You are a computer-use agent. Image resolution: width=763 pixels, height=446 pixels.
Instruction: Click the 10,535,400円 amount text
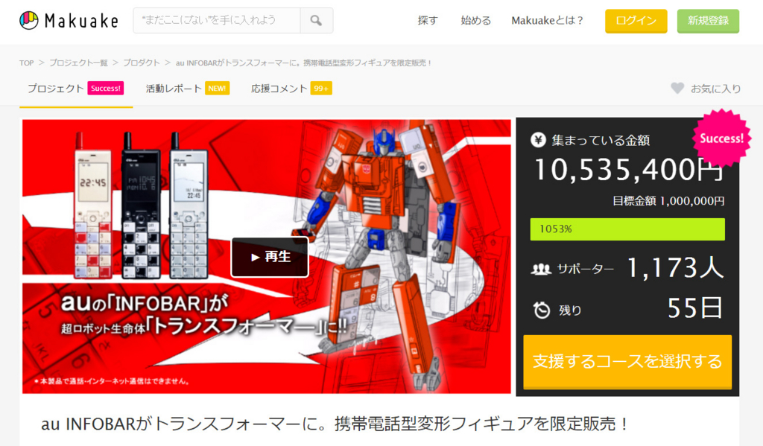[628, 169]
